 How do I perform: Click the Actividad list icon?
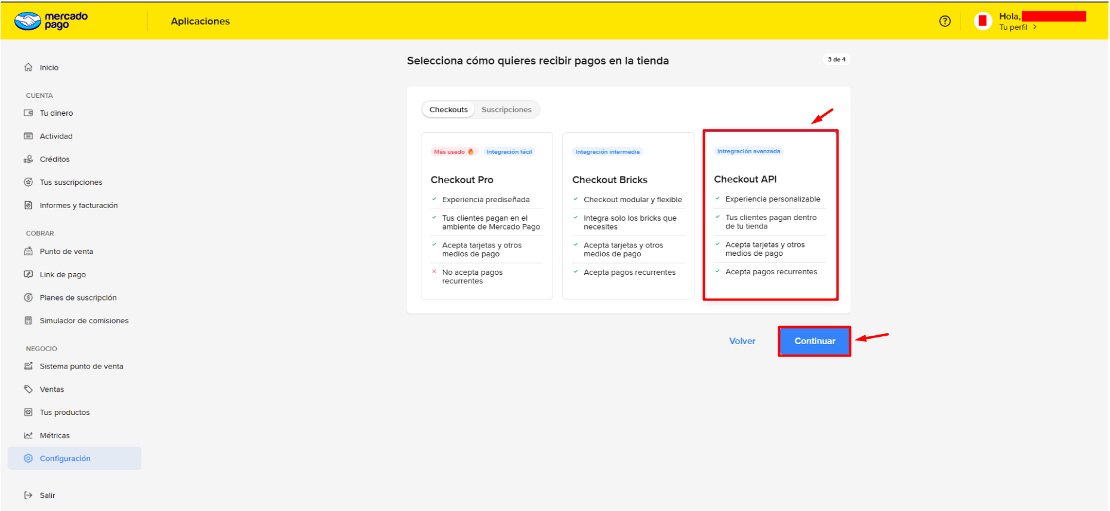[28, 136]
